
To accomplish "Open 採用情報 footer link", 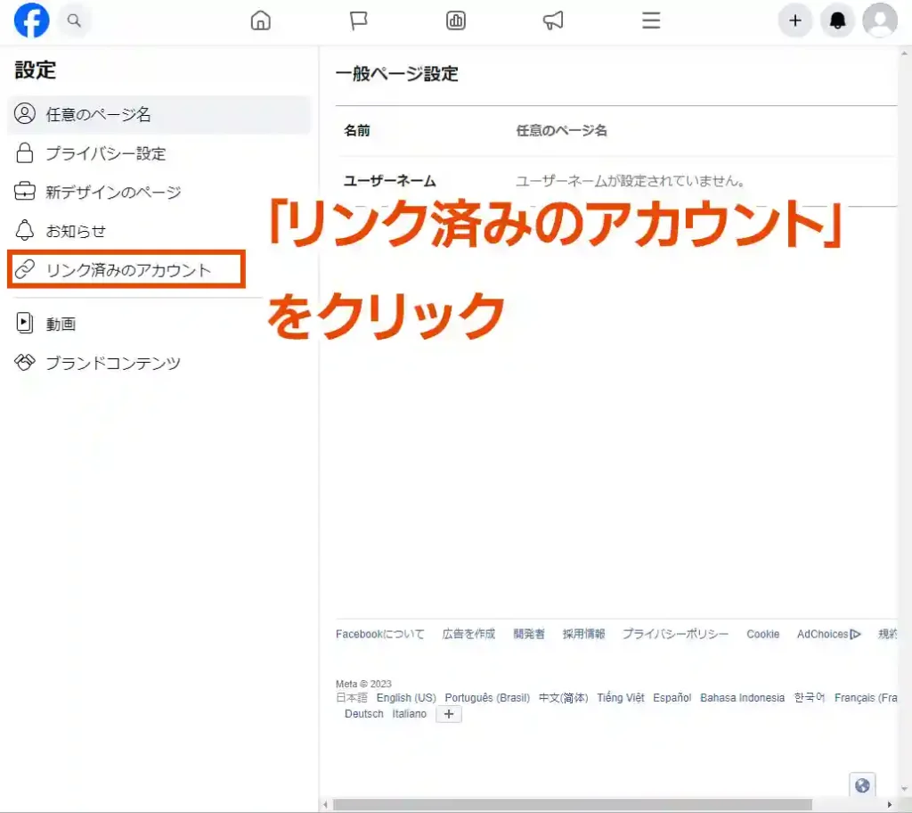I will tap(583, 634).
